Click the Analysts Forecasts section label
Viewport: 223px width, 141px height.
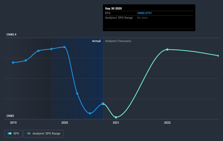[118, 41]
